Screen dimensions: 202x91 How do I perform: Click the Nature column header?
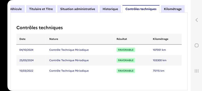click(54, 39)
